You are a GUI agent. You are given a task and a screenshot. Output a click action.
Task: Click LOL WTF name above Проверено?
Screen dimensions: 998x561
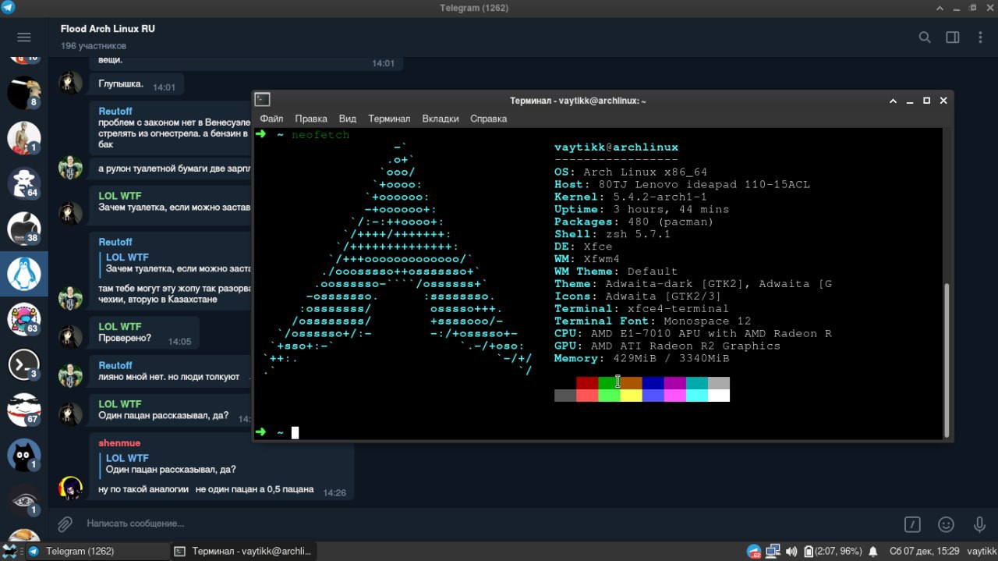(120, 327)
